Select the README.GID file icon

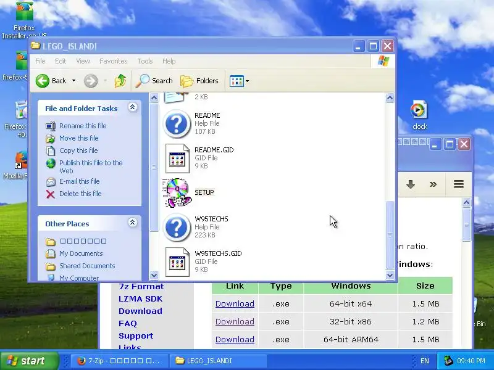click(x=177, y=158)
